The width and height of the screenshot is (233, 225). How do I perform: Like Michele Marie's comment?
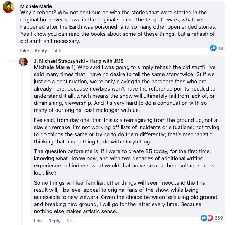pyautogui.click(x=25, y=51)
